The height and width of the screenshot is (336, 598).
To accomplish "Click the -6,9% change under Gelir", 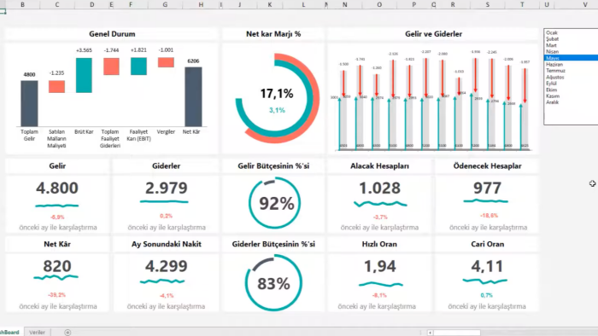I will pyautogui.click(x=57, y=217).
